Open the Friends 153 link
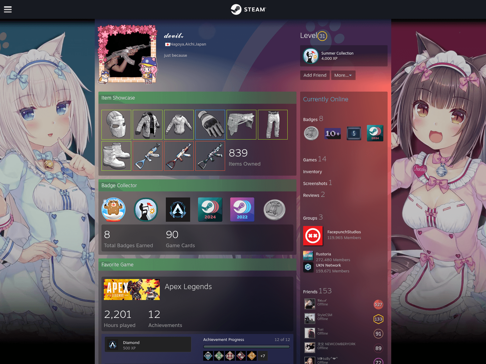Viewport: 486px width, 364px height. (317, 291)
